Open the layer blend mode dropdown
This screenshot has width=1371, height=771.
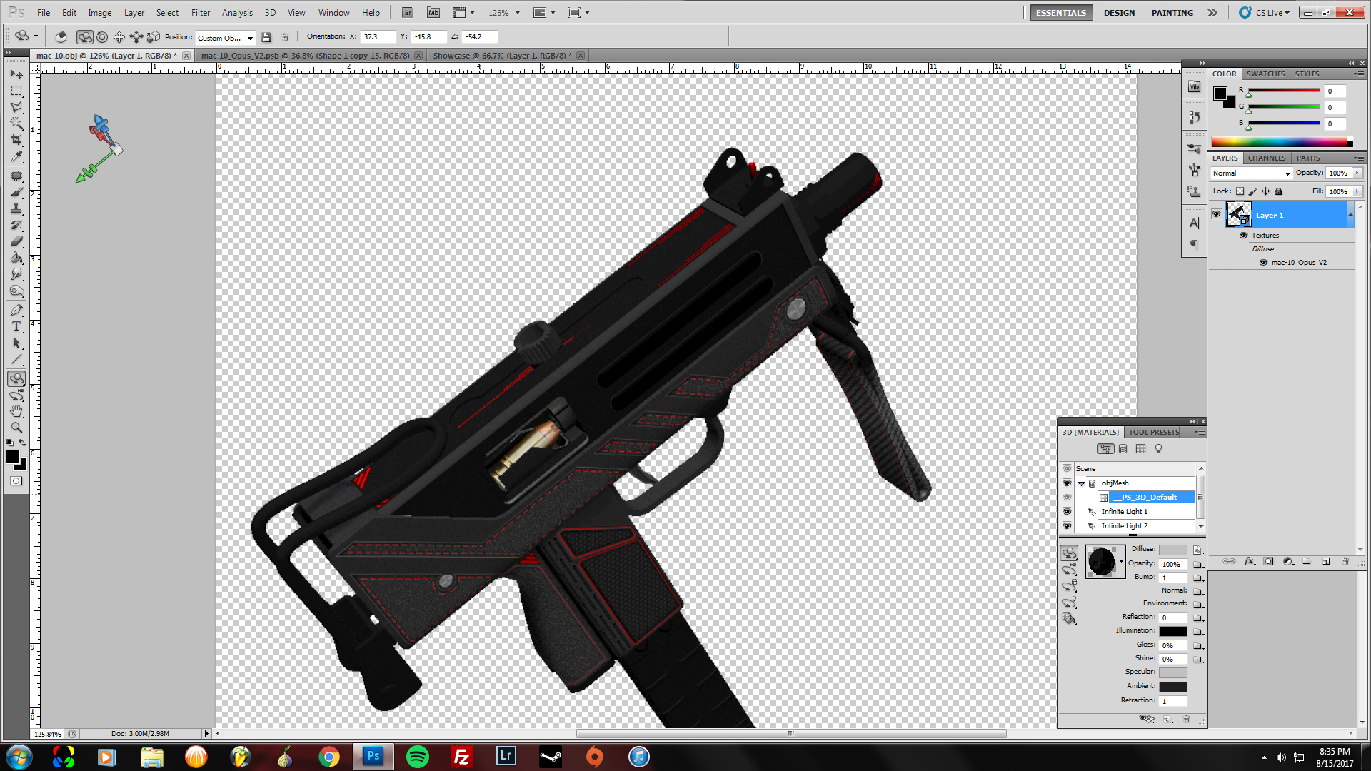(1251, 173)
